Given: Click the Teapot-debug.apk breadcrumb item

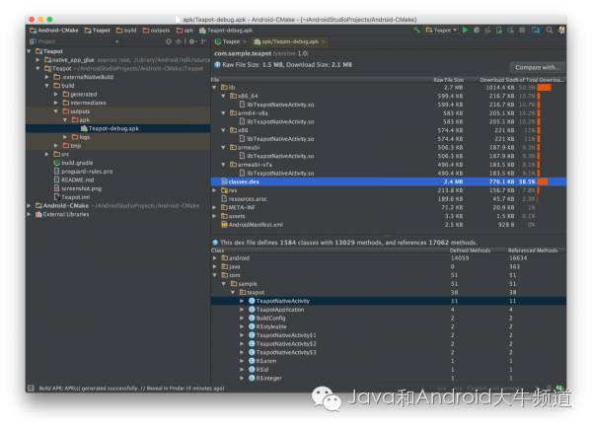Looking at the screenshot, I should pyautogui.click(x=226, y=30).
